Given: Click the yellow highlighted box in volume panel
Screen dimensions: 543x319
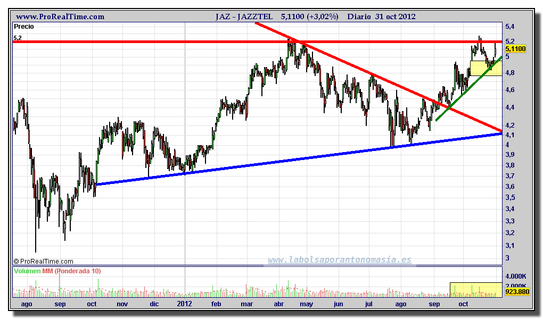Looking at the screenshot, I should (x=476, y=290).
